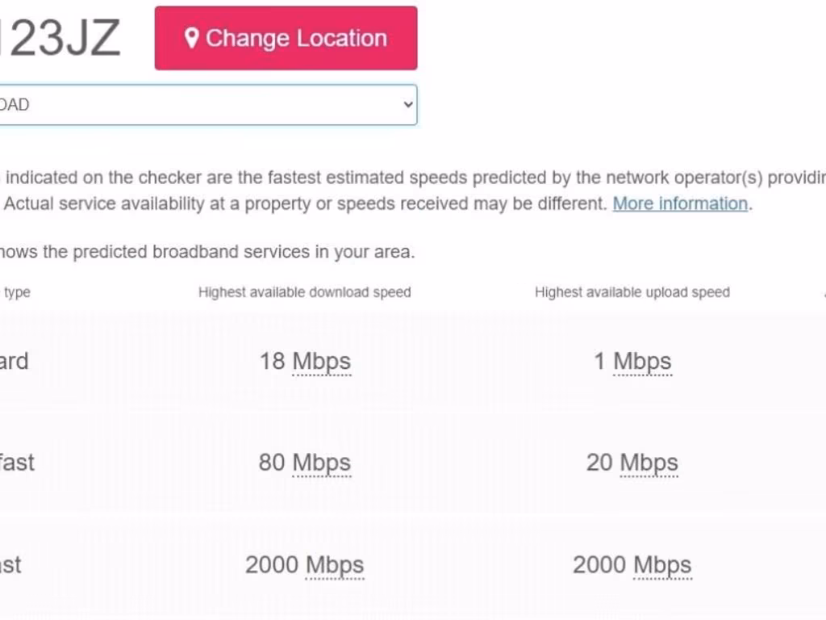Click Mbps abbreviation beside 20
Screen dimensions: 826x620
649,463
